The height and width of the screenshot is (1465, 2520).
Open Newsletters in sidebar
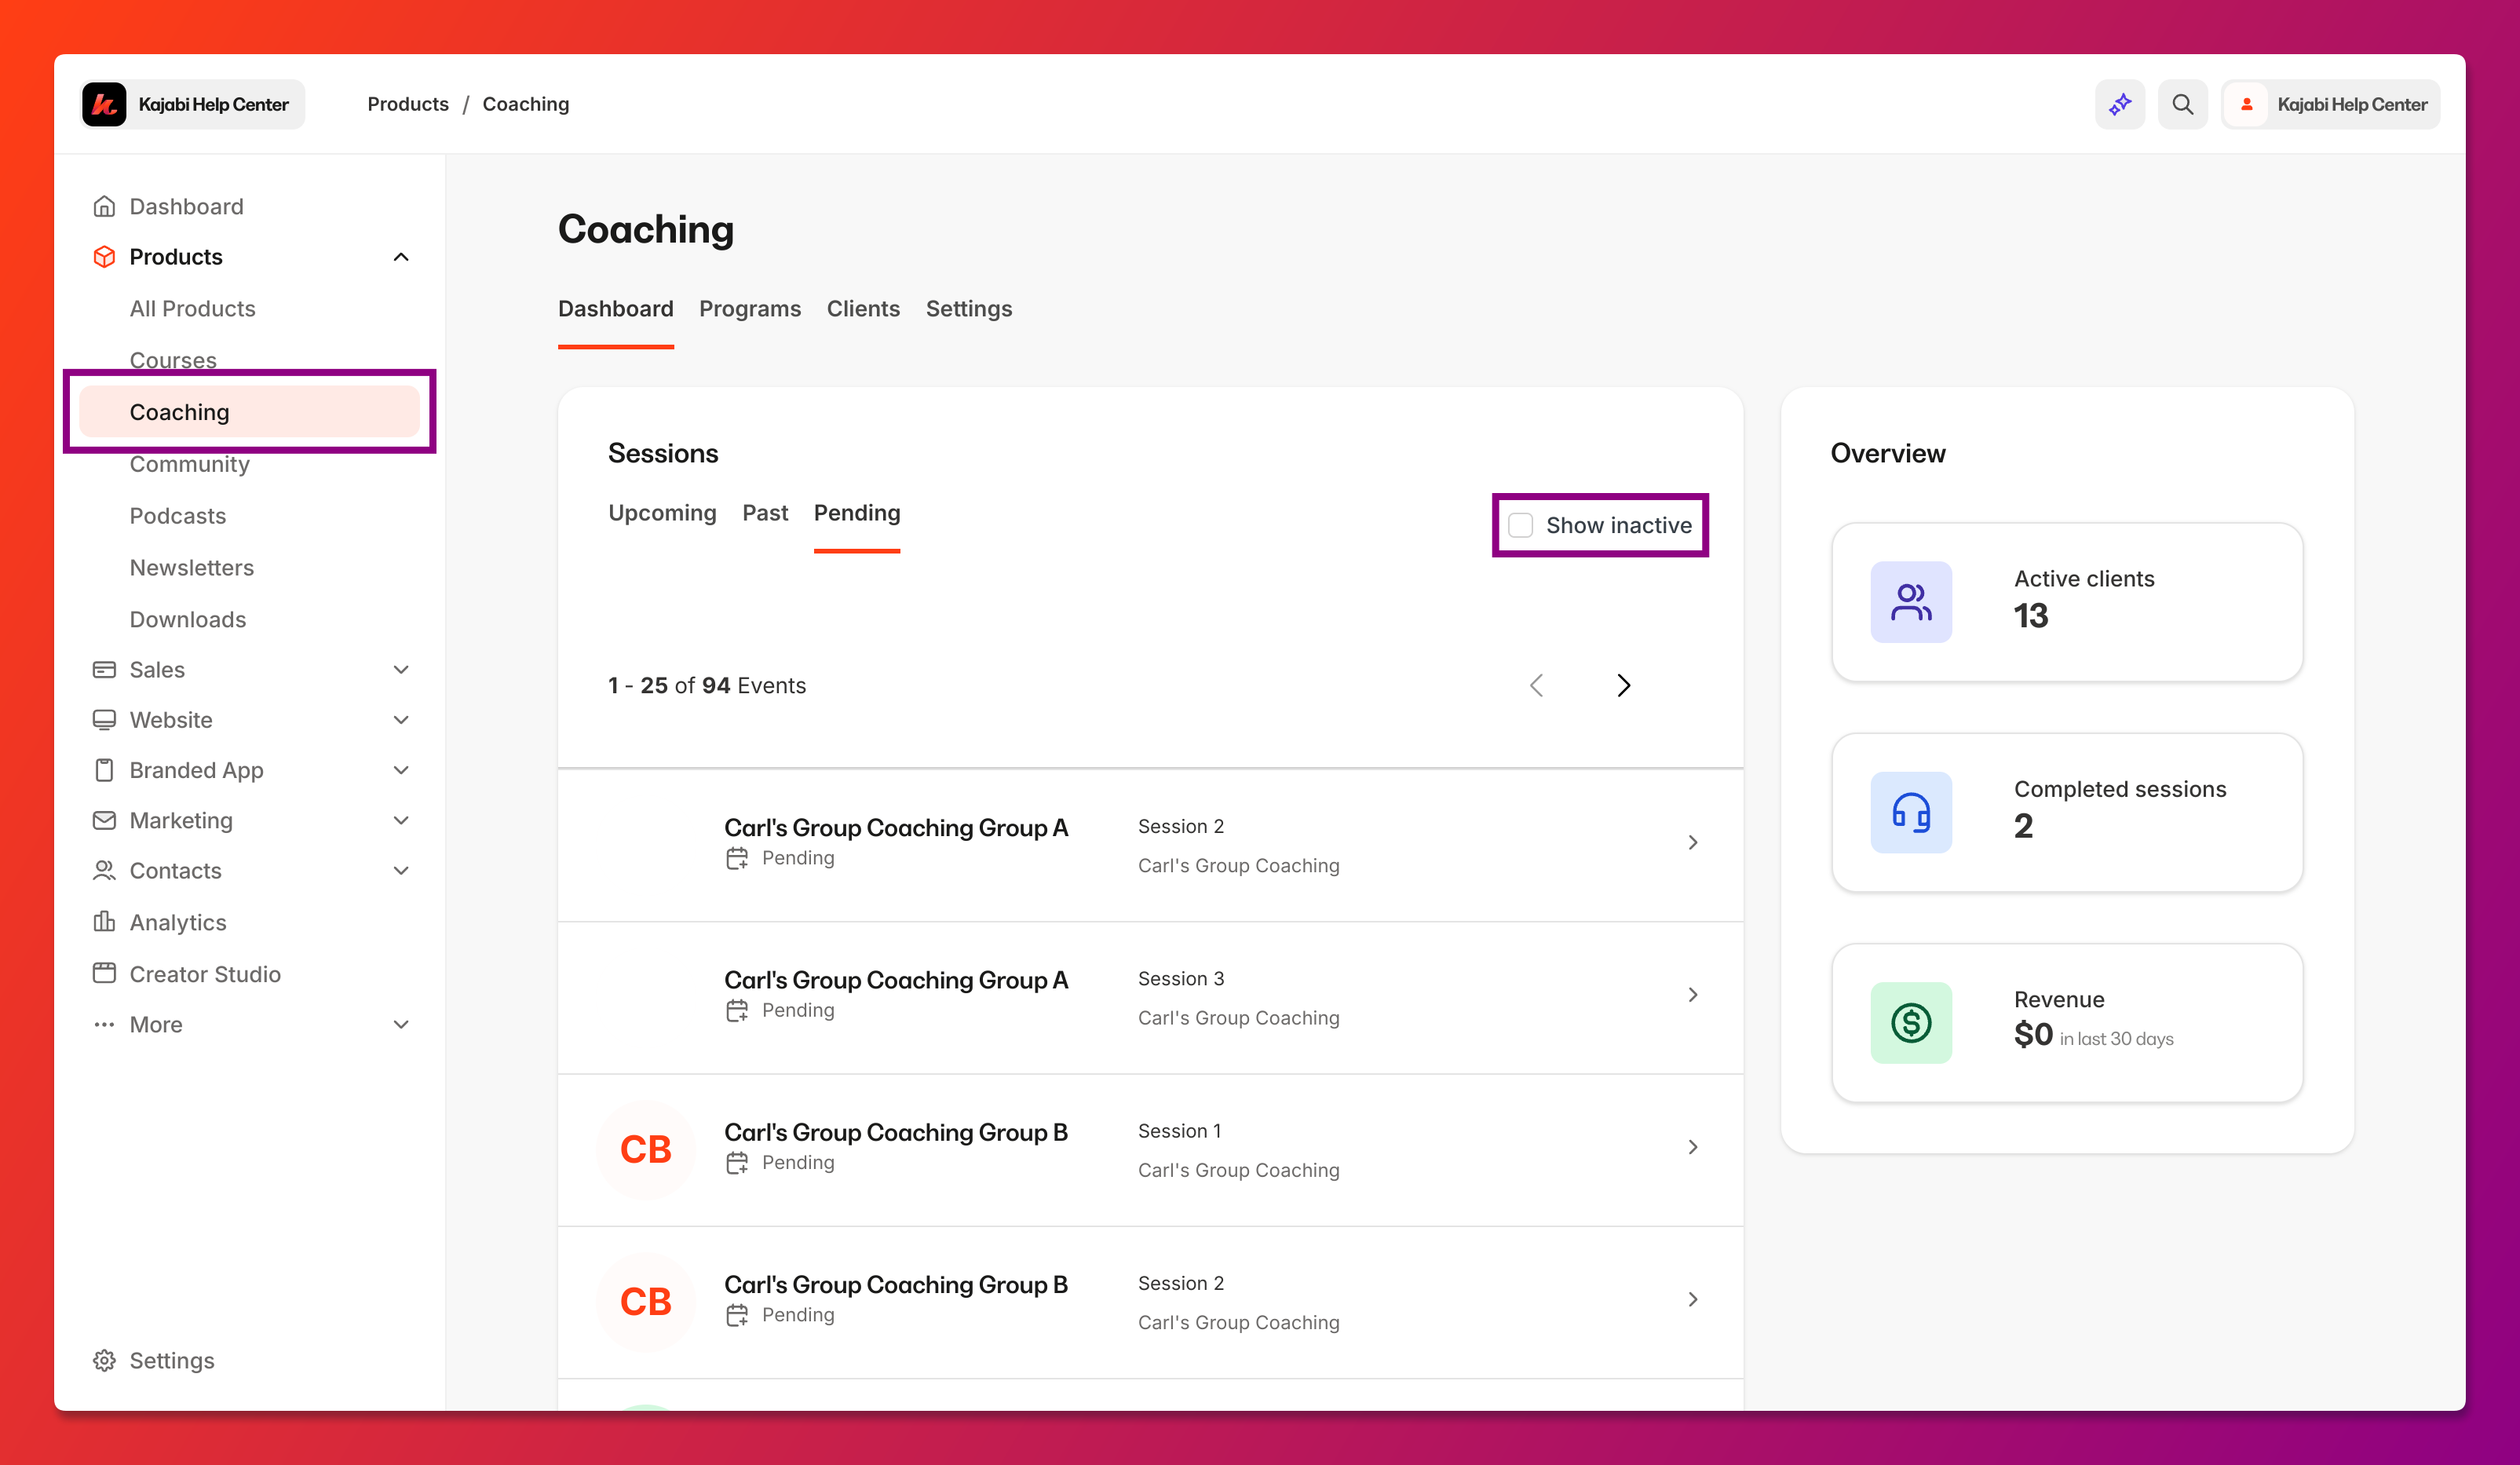point(191,567)
